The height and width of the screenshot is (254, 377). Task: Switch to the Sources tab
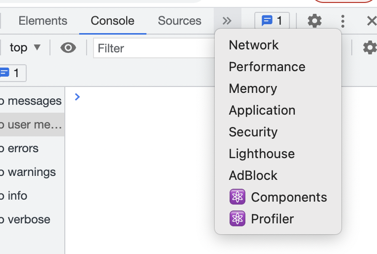(180, 21)
